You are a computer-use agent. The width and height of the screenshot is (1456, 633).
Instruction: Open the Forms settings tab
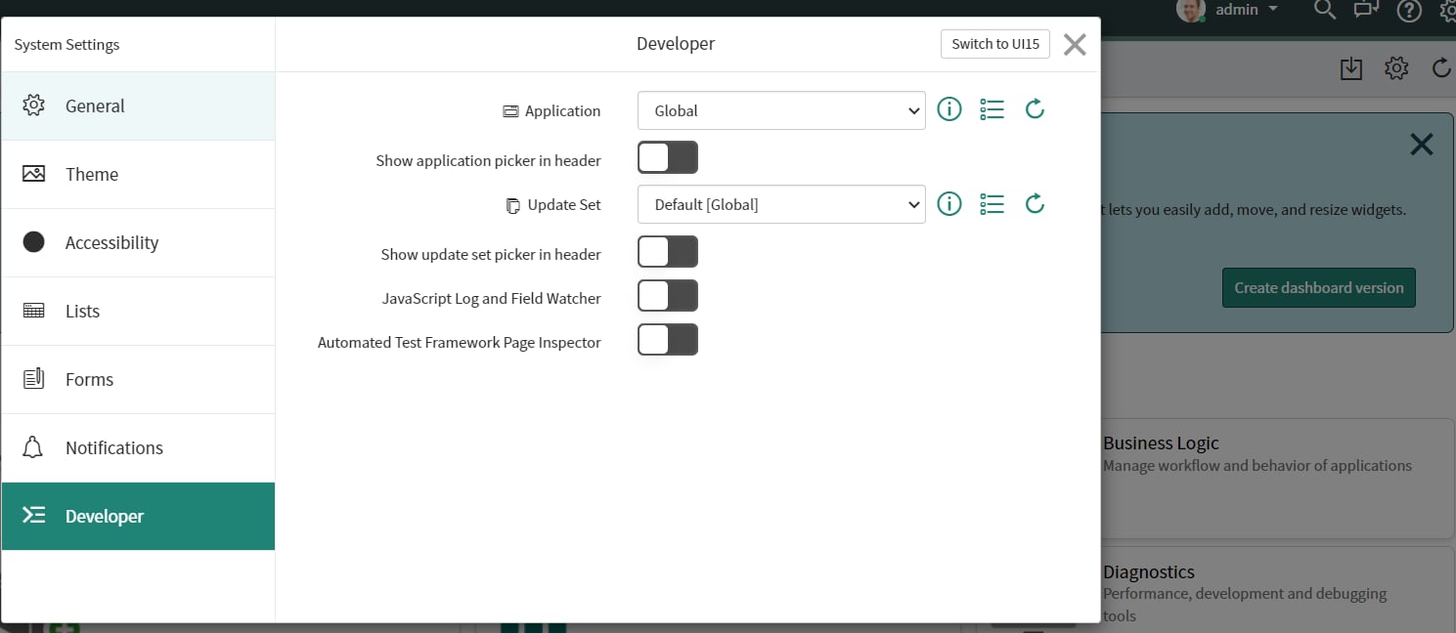[138, 379]
